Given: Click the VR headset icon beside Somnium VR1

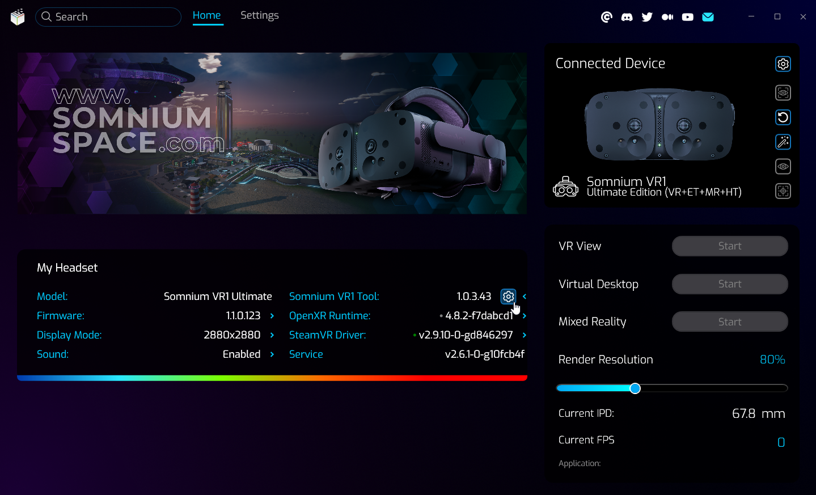Looking at the screenshot, I should [x=565, y=187].
